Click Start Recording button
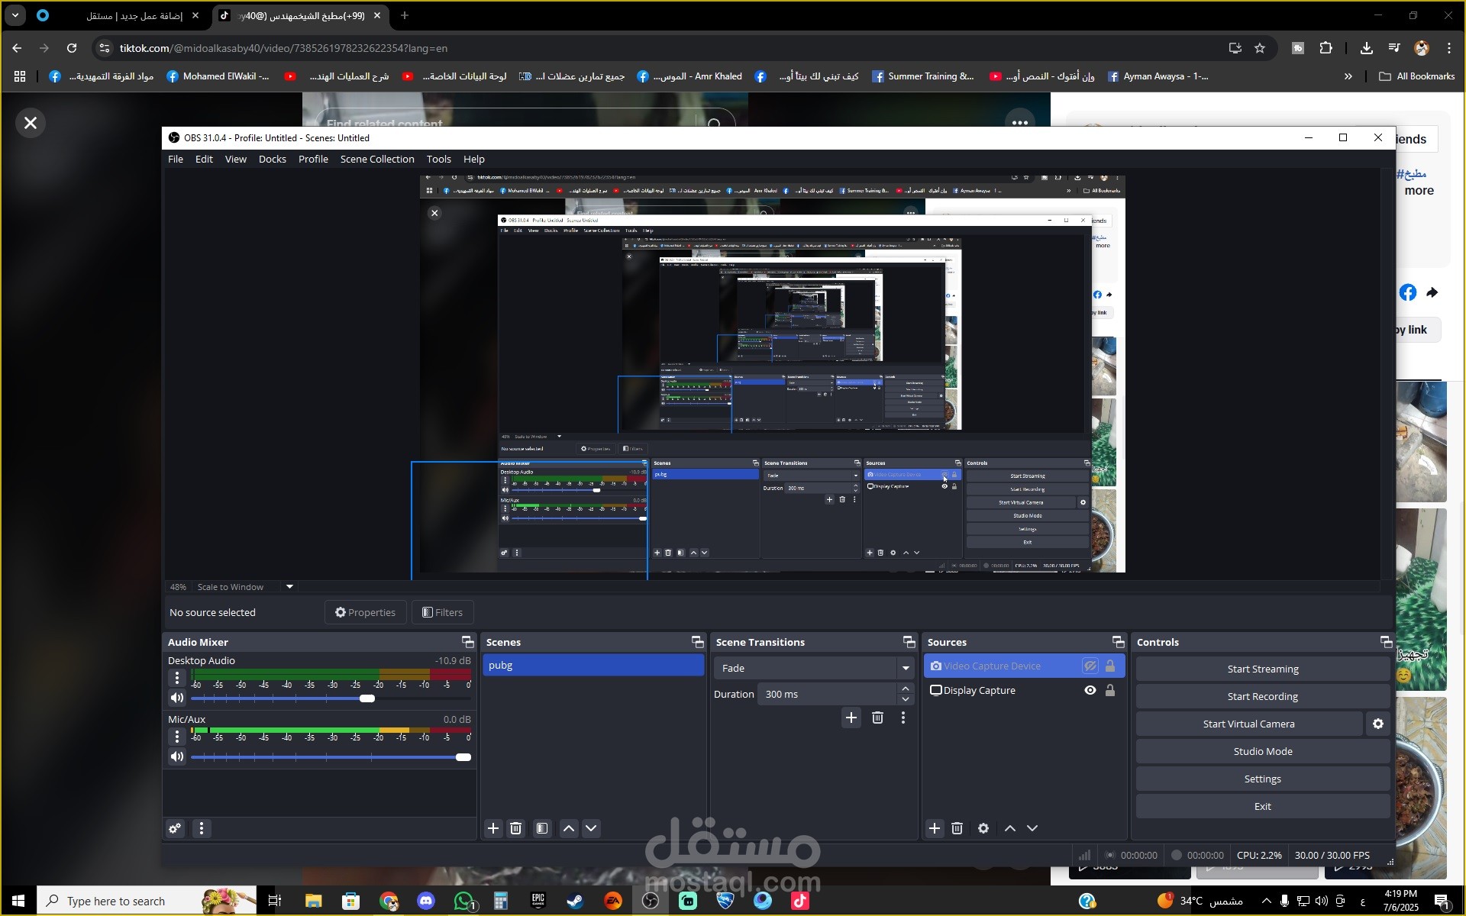 coord(1262,696)
